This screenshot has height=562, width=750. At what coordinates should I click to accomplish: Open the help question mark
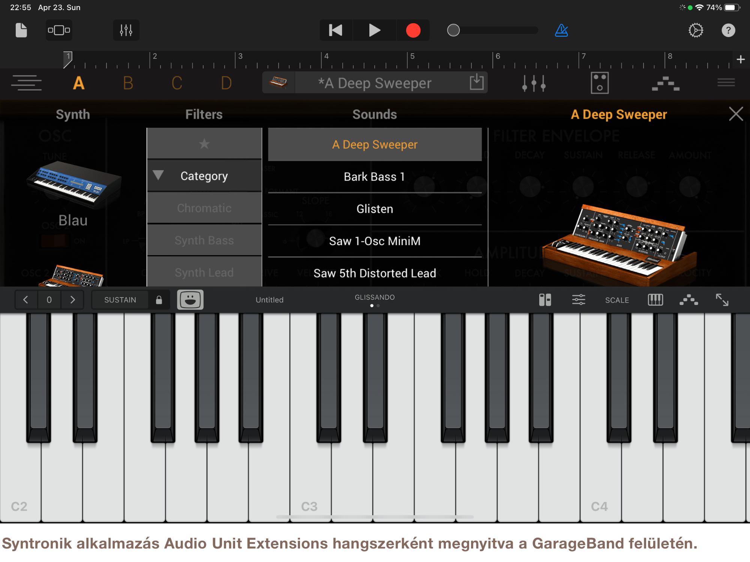click(x=728, y=30)
